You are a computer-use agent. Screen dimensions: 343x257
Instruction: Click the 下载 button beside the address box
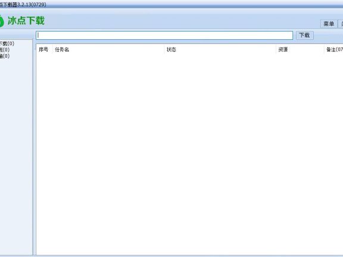pyautogui.click(x=305, y=35)
